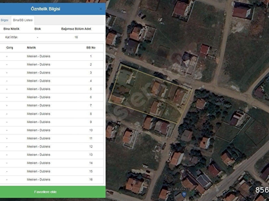Viewport: 269px width, 201px height.
Task: Click the BB No column header
Action: coord(91,47)
